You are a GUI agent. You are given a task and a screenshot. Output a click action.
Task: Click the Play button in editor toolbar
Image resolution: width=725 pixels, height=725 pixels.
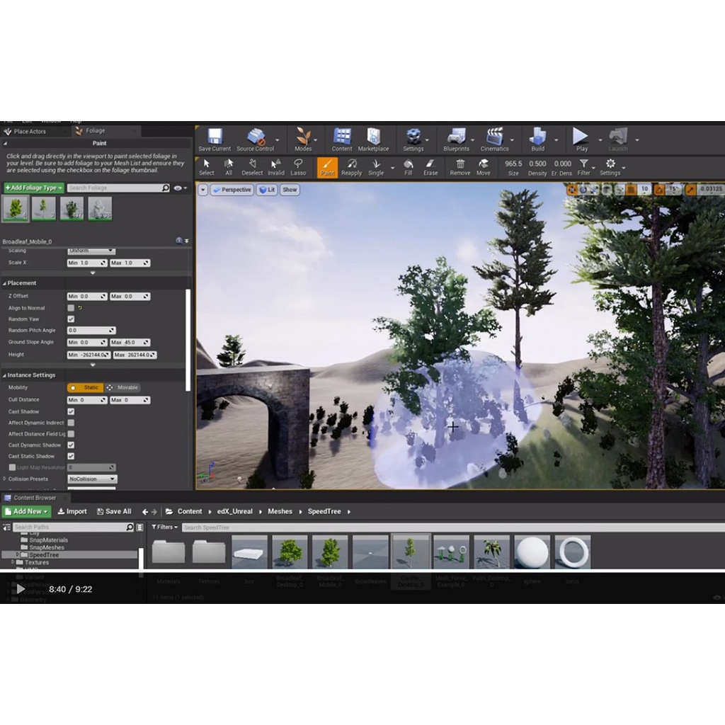tap(581, 139)
